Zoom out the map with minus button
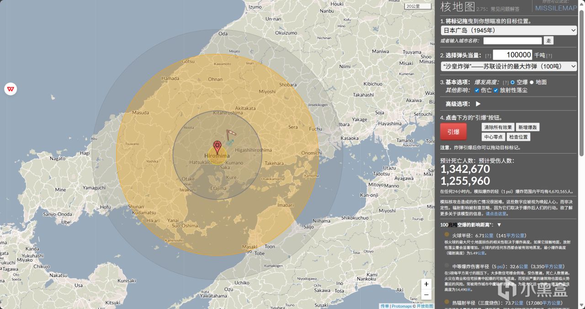This screenshot has height=309, width=585. pyautogui.click(x=426, y=295)
